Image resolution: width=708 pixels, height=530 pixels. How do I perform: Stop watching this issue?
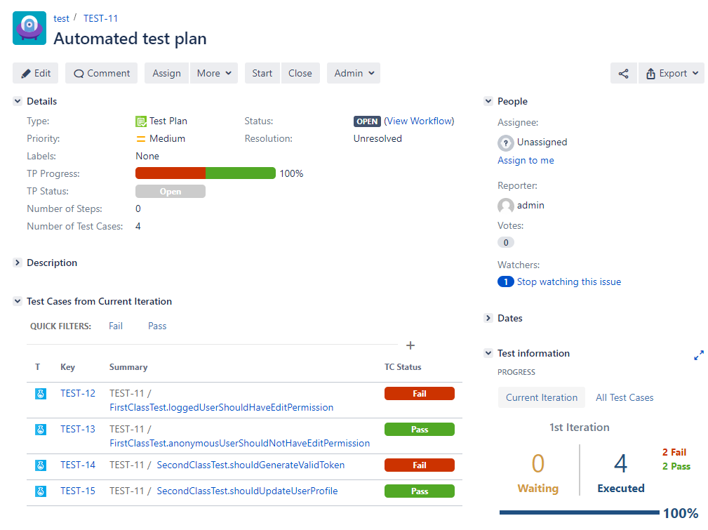point(568,281)
